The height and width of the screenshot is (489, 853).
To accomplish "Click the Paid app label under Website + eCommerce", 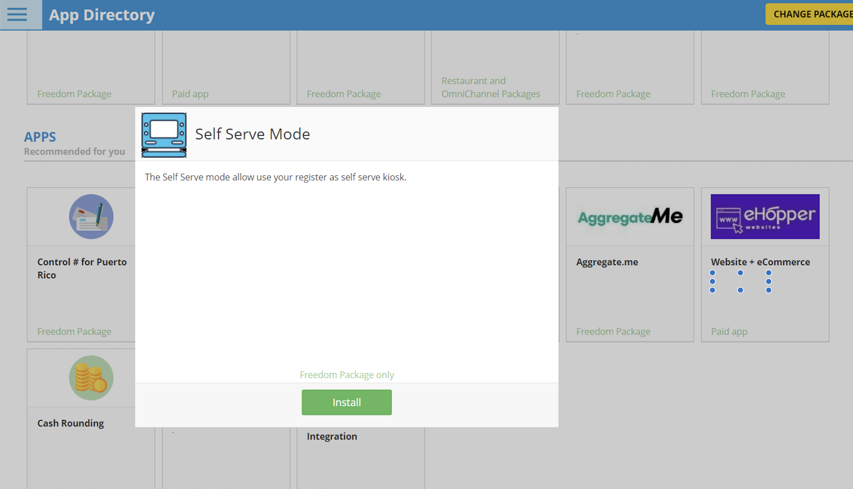I will coord(729,332).
